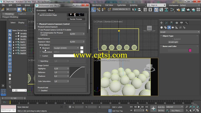201x113 pixels.
Task: Select Lights category in Create panel
Action: [169, 28]
